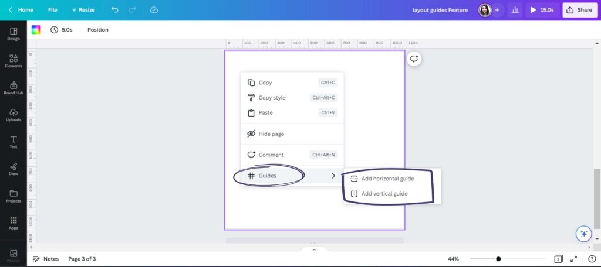Screen dimensions: 601x267
Task: Add a comment using canvas comment bubble
Action: [414, 59]
